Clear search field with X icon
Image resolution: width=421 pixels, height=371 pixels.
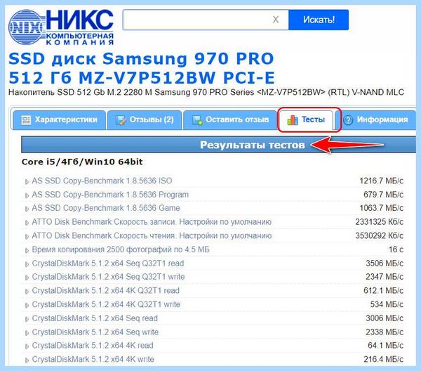point(276,20)
